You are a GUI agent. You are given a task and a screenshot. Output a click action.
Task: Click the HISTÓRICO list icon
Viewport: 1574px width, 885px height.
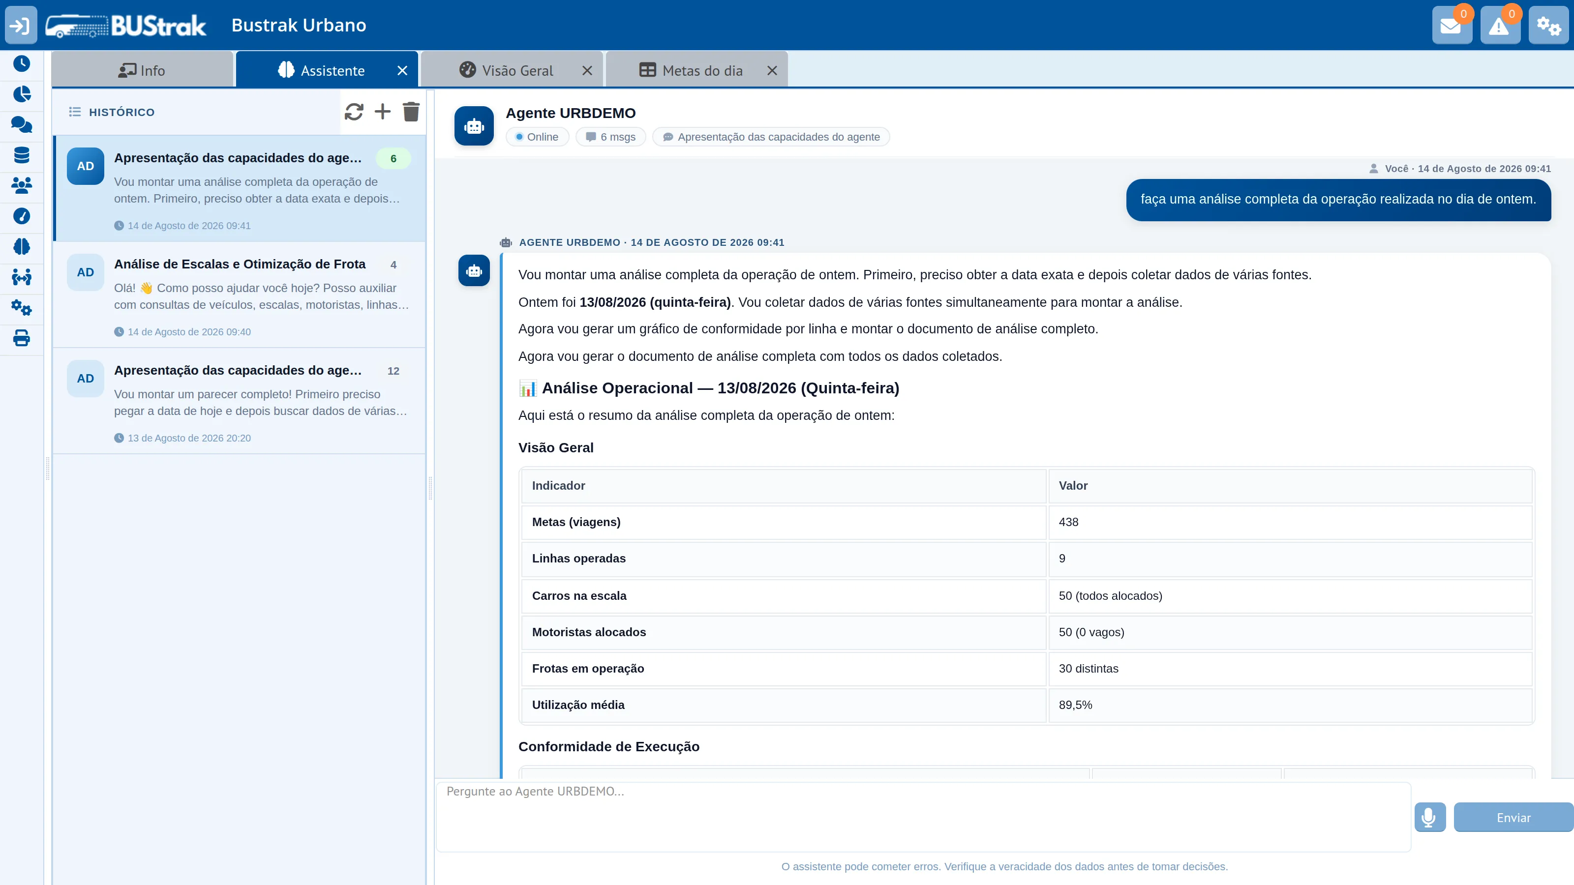click(x=75, y=112)
